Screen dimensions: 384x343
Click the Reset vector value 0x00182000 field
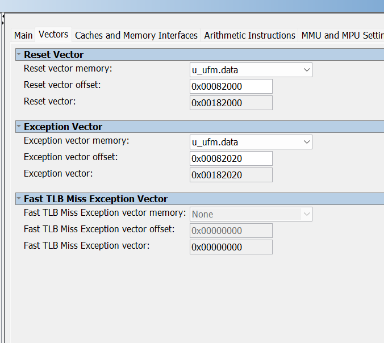tap(231, 103)
